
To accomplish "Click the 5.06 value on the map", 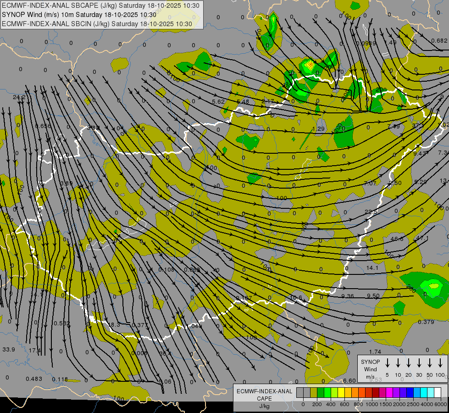I will [x=165, y=382].
